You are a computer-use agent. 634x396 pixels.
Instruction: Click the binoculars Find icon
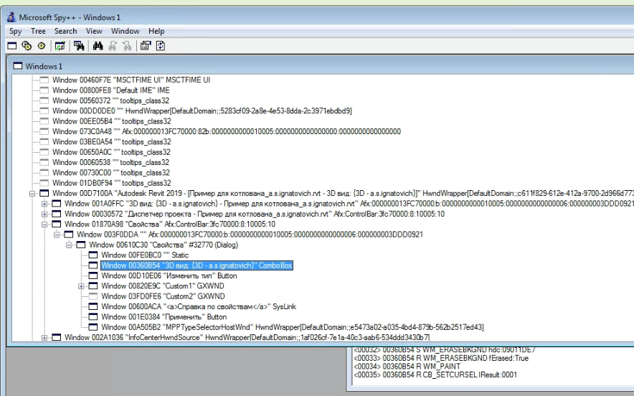pos(98,46)
